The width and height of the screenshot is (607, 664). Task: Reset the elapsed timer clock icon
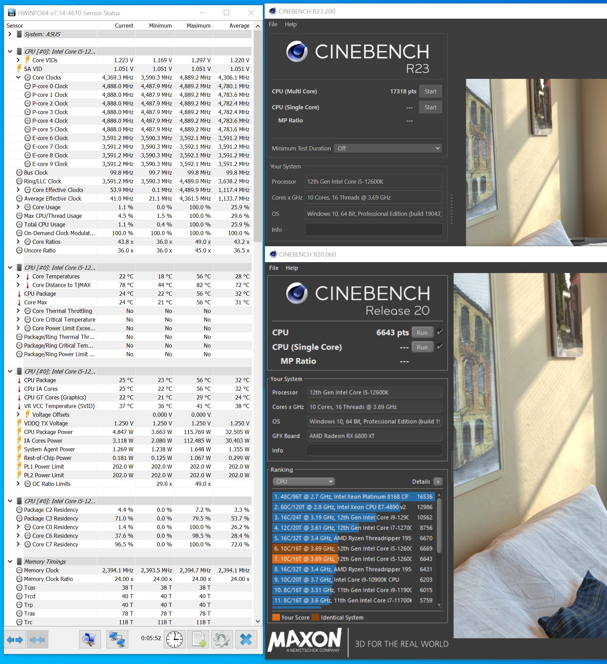[174, 639]
